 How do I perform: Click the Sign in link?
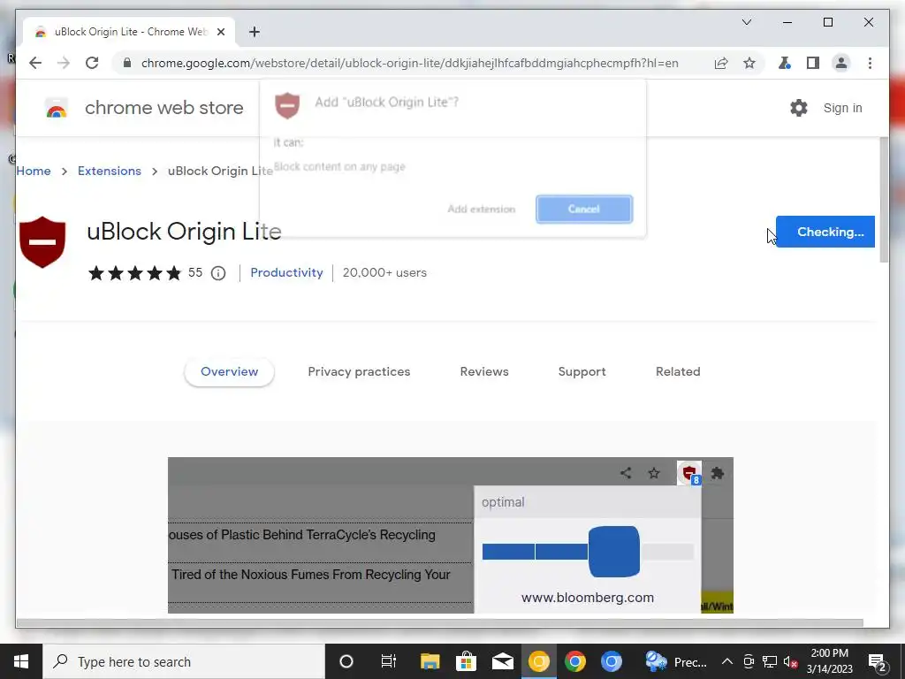[x=842, y=108]
